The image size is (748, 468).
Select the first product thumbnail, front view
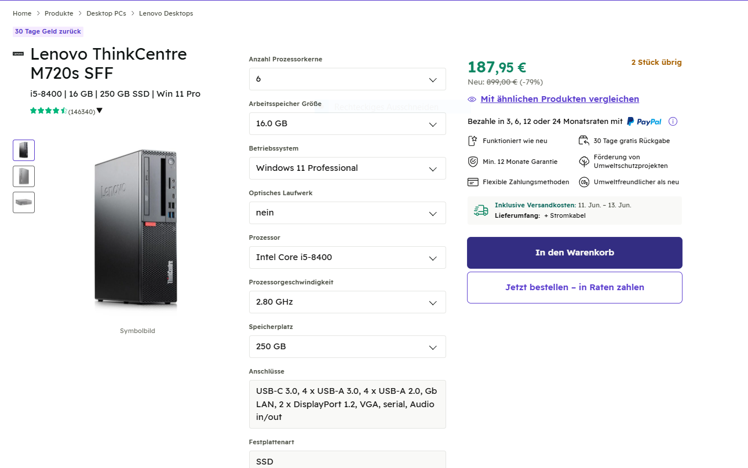tap(24, 150)
